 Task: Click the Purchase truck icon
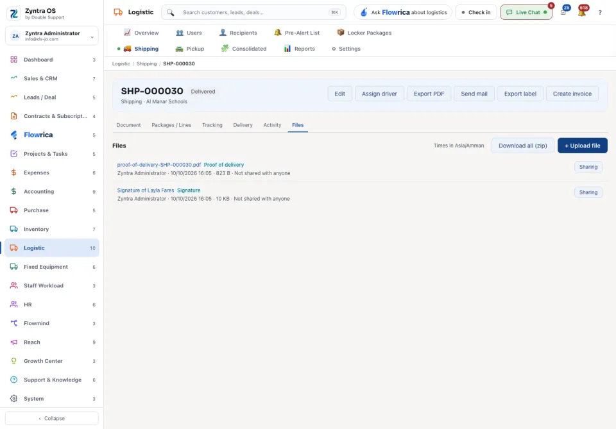coord(13,210)
